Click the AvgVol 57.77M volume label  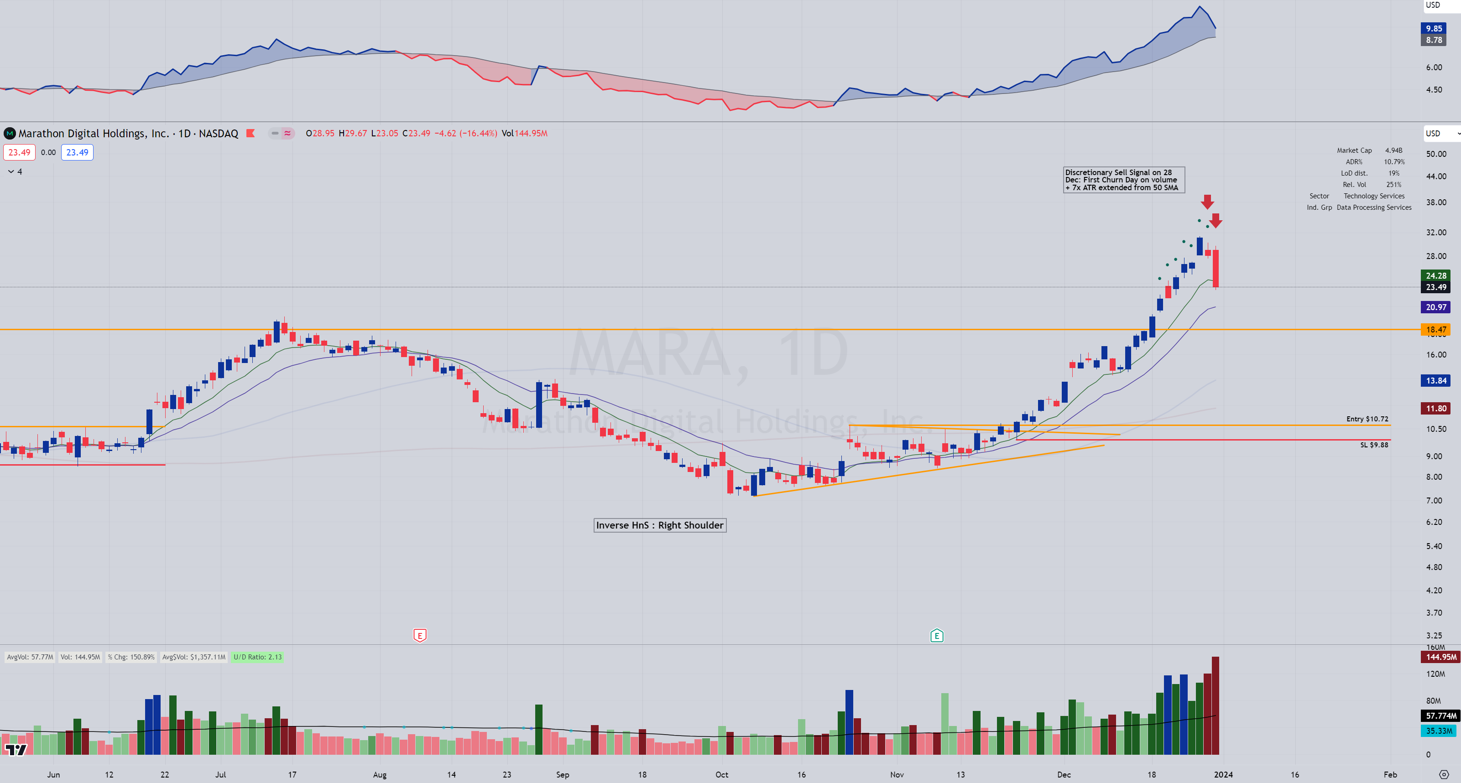(30, 657)
